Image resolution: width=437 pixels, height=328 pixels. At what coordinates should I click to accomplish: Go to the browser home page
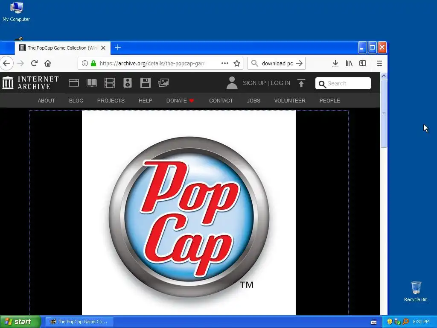pos(48,63)
